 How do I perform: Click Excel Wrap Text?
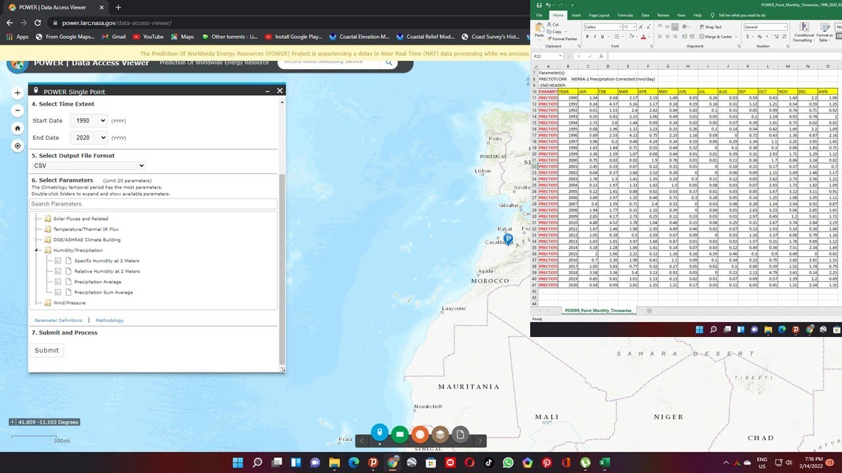(710, 27)
